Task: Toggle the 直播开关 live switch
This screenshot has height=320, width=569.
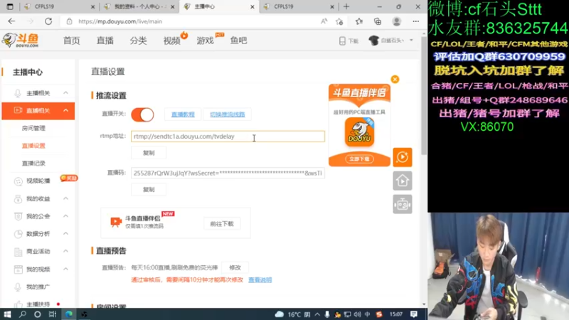Action: pos(143,114)
